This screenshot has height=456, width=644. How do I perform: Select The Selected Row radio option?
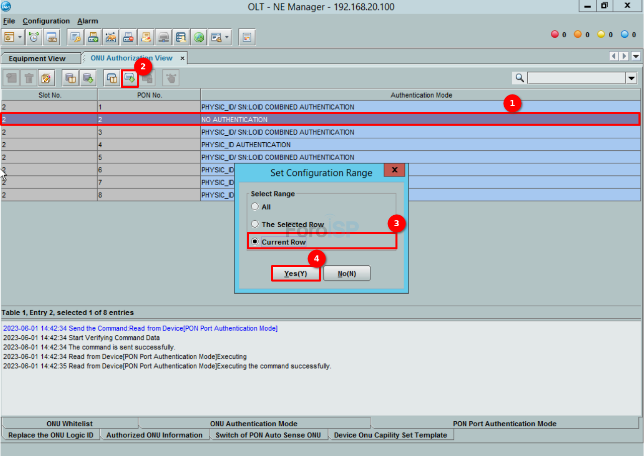[x=255, y=224]
